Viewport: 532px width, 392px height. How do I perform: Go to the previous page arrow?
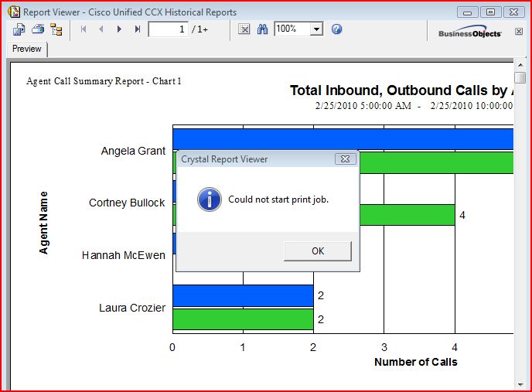(x=101, y=29)
